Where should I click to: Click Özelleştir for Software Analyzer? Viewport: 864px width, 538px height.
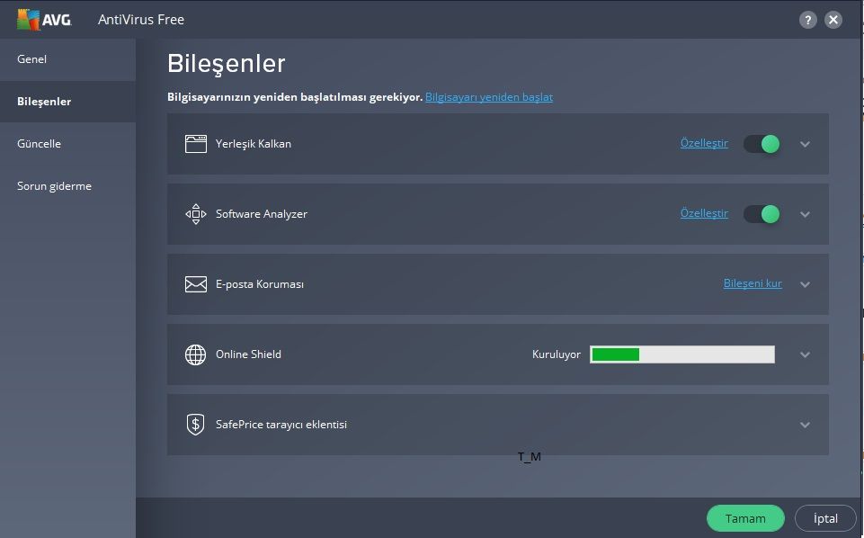704,213
